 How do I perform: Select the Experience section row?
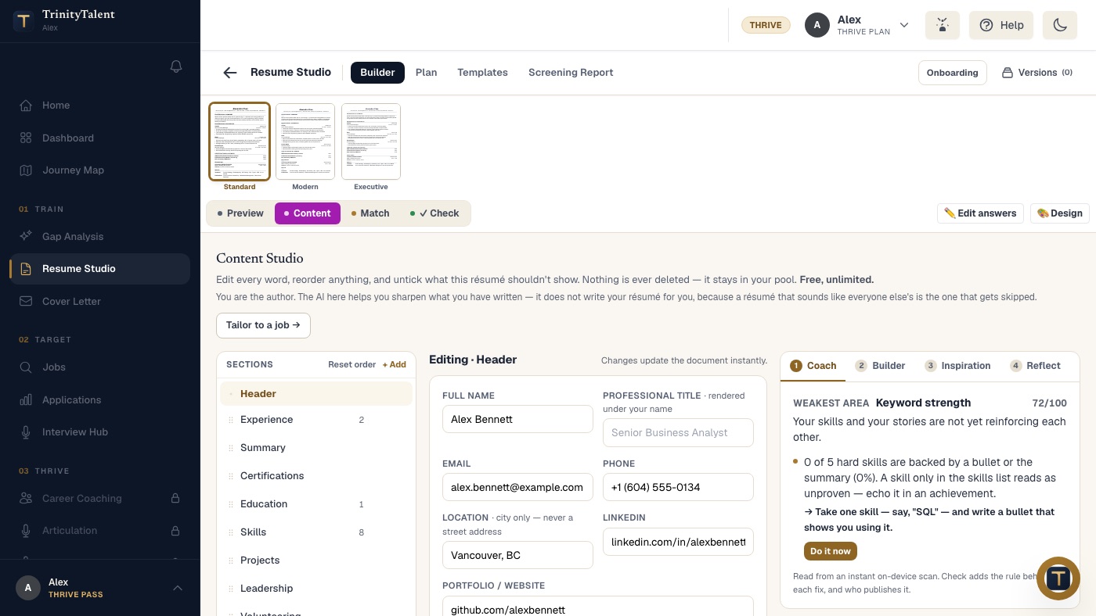[x=316, y=420]
